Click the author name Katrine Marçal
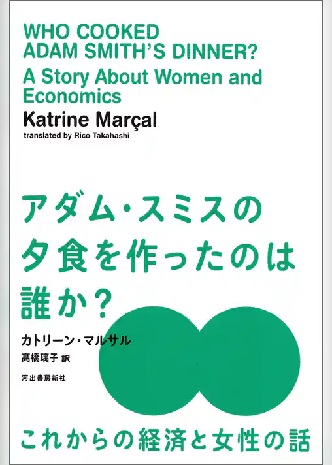The height and width of the screenshot is (465, 332). tap(90, 120)
